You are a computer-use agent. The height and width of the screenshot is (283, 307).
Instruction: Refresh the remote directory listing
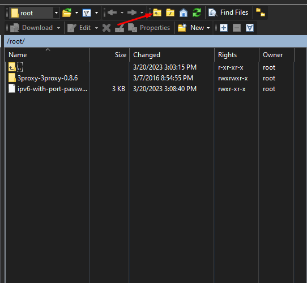pos(197,13)
